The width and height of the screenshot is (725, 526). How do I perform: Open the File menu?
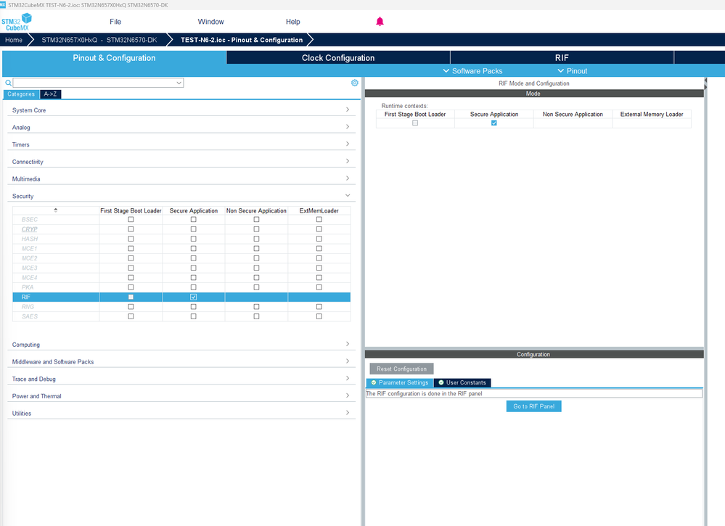(115, 22)
